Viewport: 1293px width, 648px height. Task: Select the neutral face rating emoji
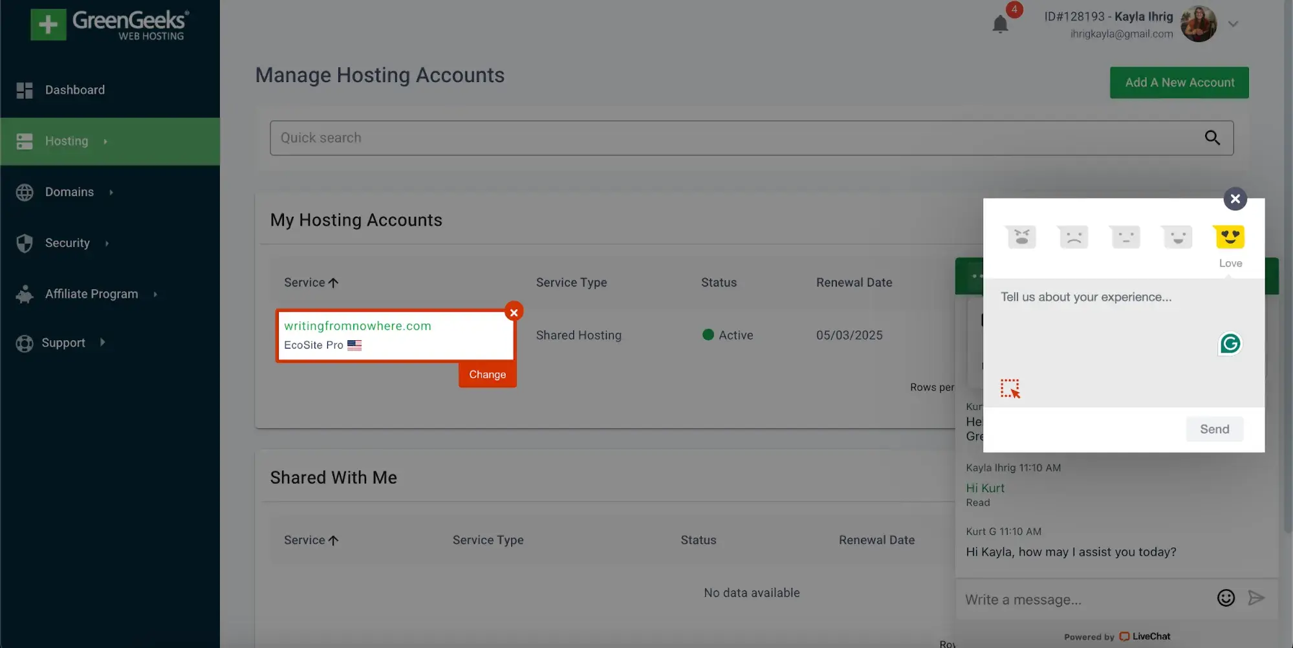click(x=1125, y=237)
